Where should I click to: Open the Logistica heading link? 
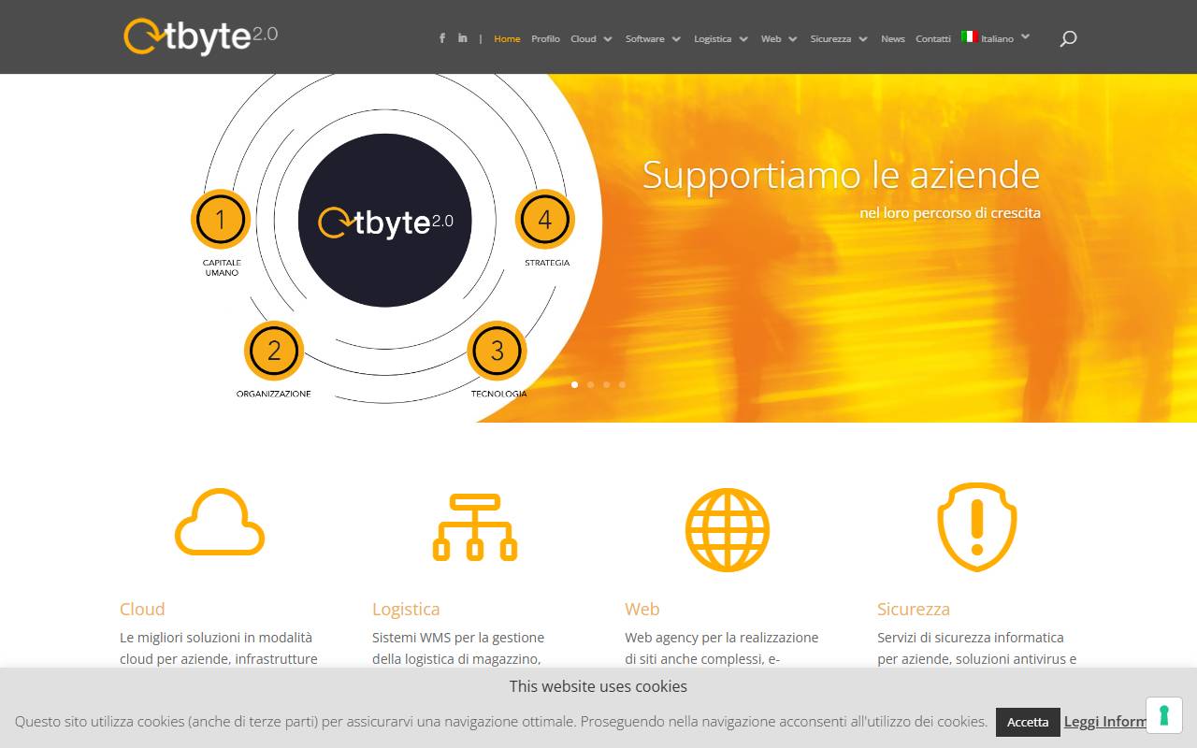(406, 610)
